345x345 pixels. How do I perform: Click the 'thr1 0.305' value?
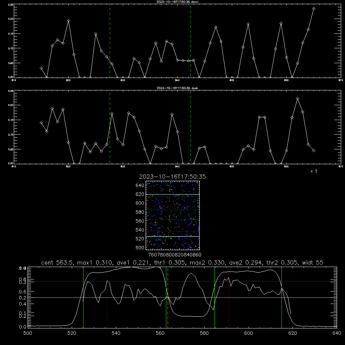coord(171,263)
